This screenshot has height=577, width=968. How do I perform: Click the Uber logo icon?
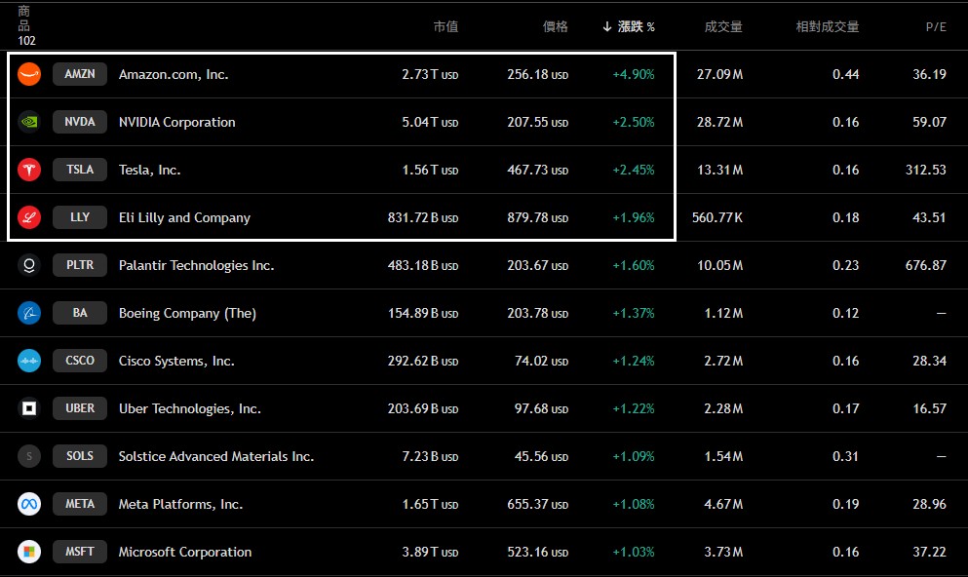(29, 408)
